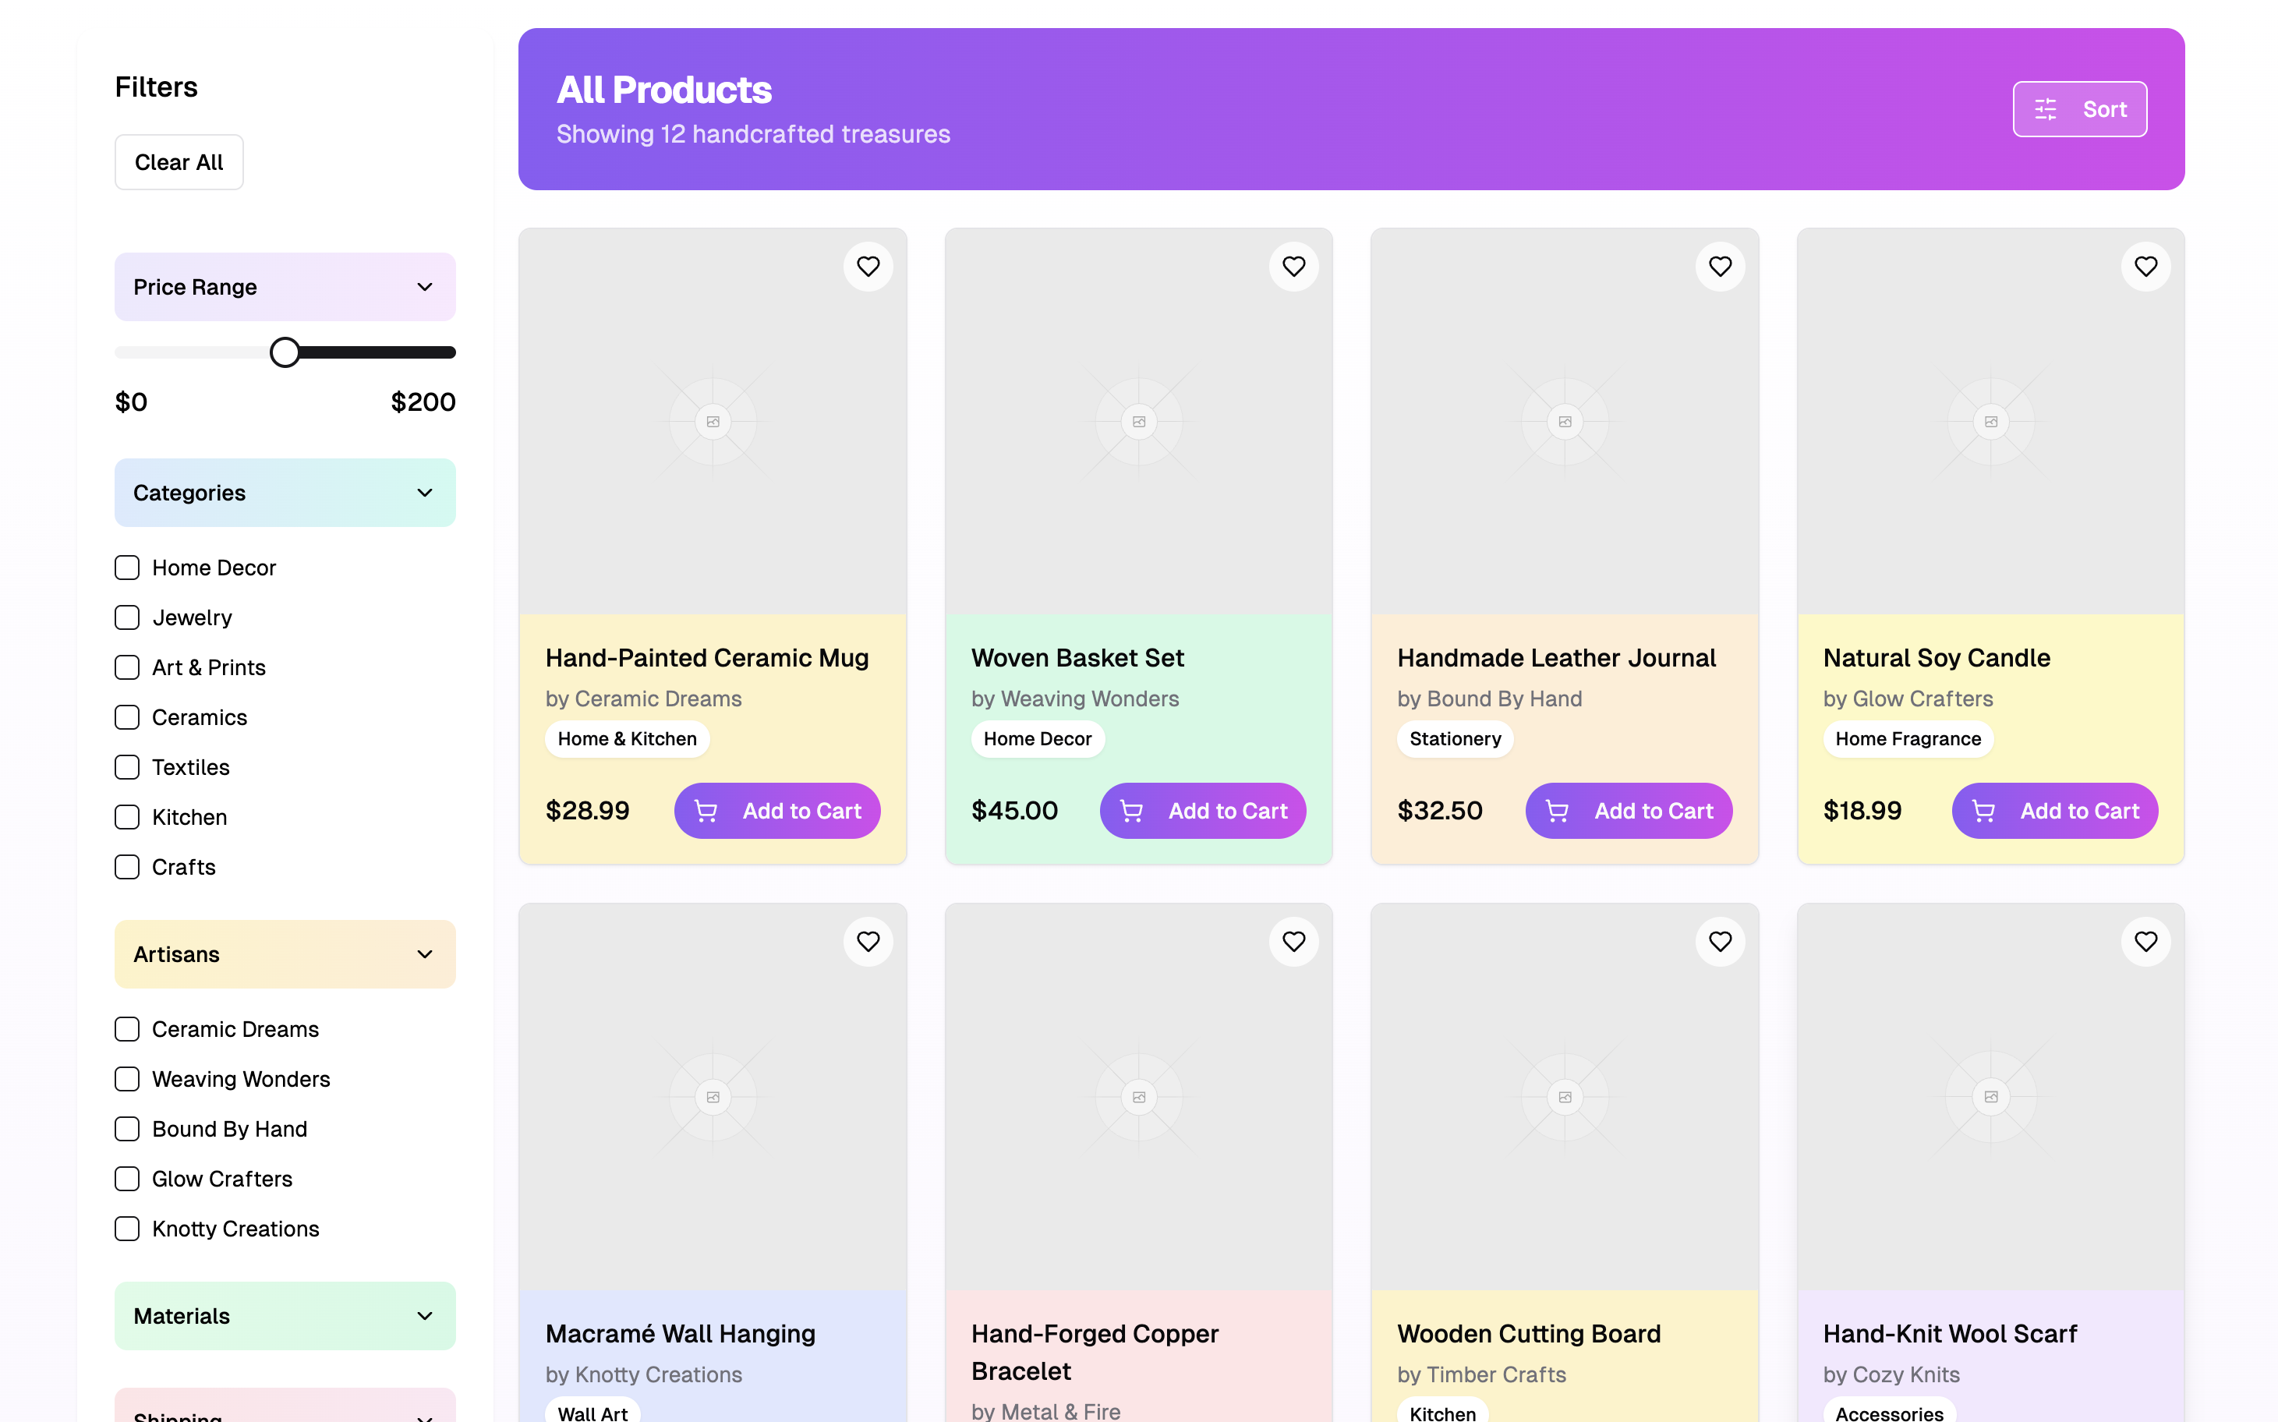Click the heart icon on the Wooden Cutting Board card
Image resolution: width=2278 pixels, height=1422 pixels.
[1719, 942]
